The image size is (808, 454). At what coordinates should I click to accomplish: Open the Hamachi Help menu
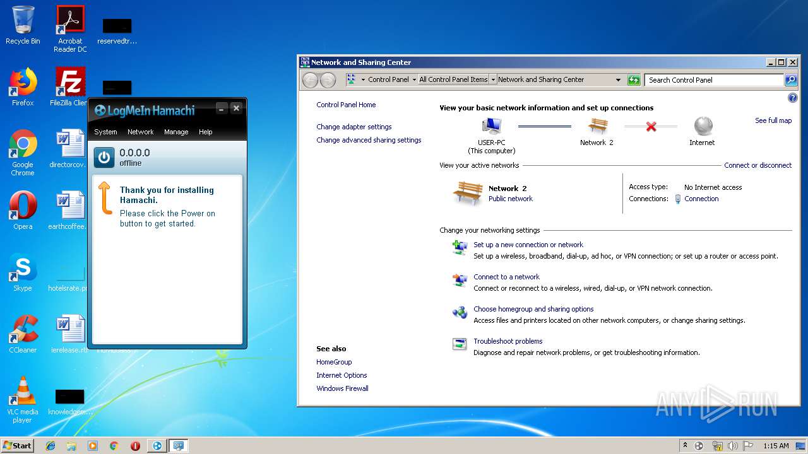point(205,132)
